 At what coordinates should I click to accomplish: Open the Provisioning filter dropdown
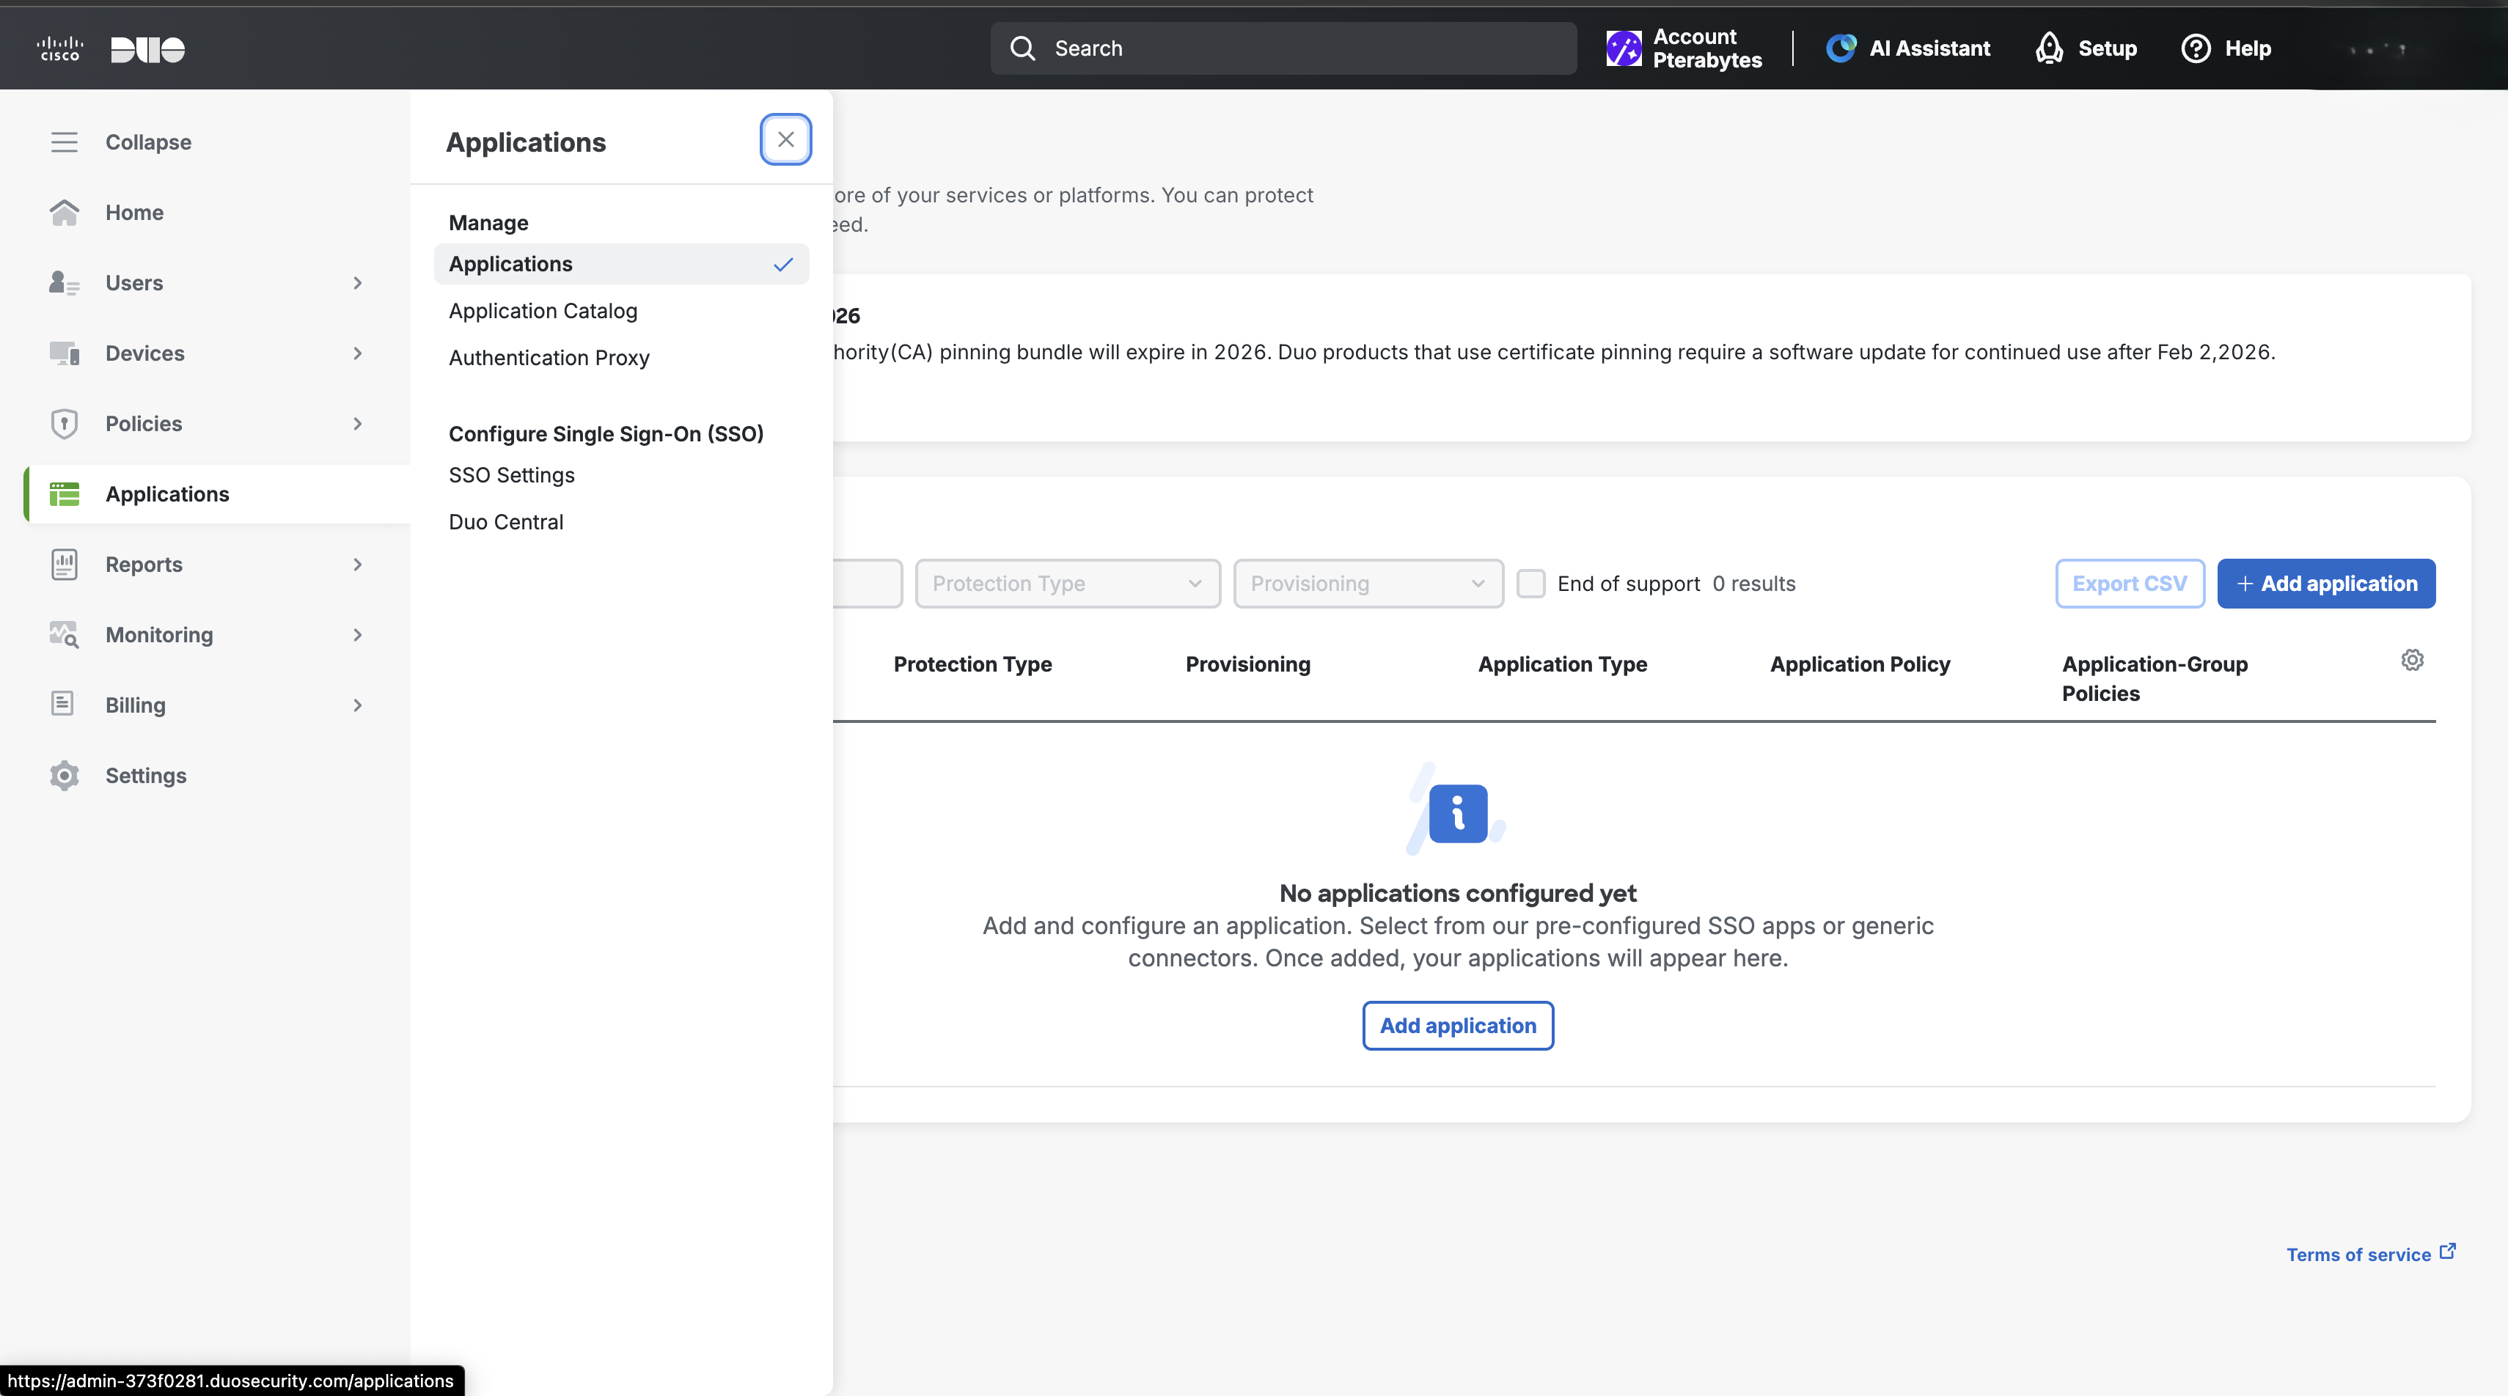click(1368, 583)
